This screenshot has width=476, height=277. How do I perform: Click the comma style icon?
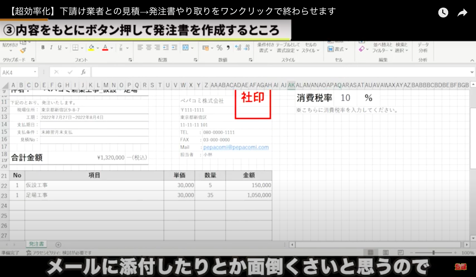[228, 48]
